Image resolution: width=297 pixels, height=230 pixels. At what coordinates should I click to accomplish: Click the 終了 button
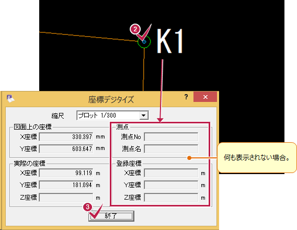coord(111,216)
